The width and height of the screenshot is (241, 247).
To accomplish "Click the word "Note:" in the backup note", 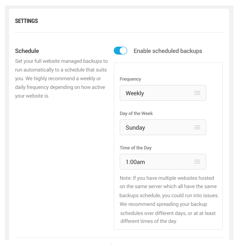I will pyautogui.click(x=126, y=178).
